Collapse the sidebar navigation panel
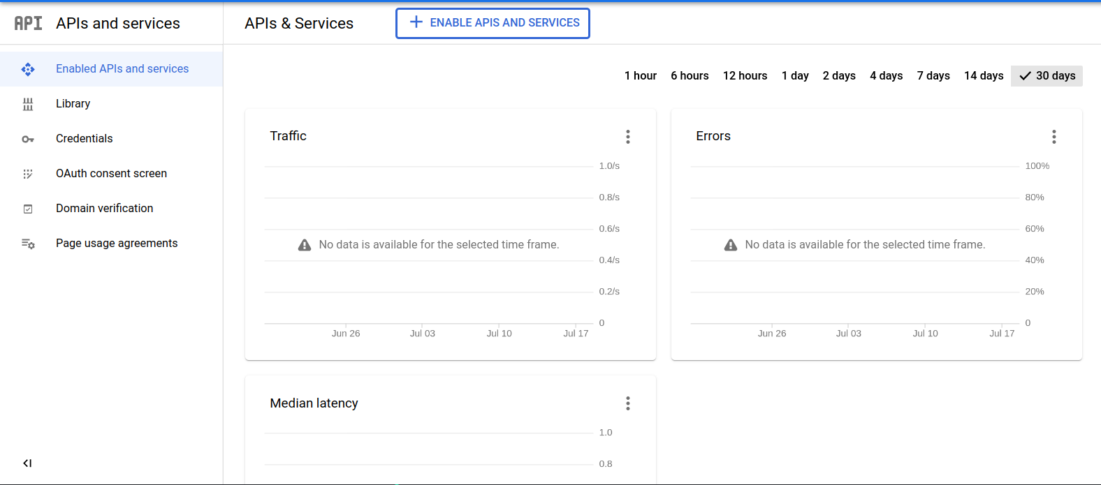This screenshot has height=485, width=1101. click(x=27, y=463)
